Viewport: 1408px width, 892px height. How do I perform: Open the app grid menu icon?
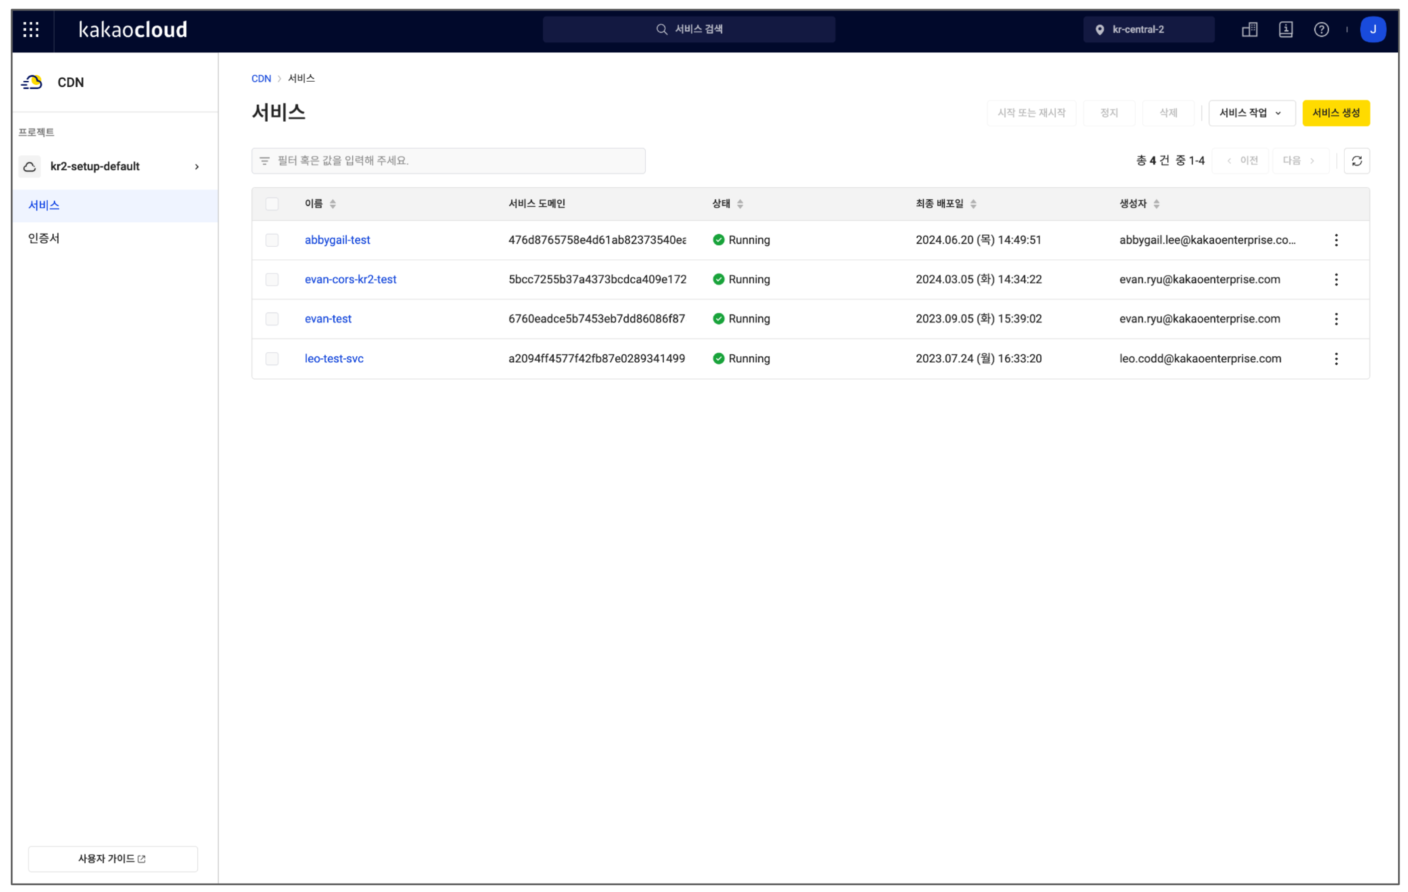[x=31, y=29]
